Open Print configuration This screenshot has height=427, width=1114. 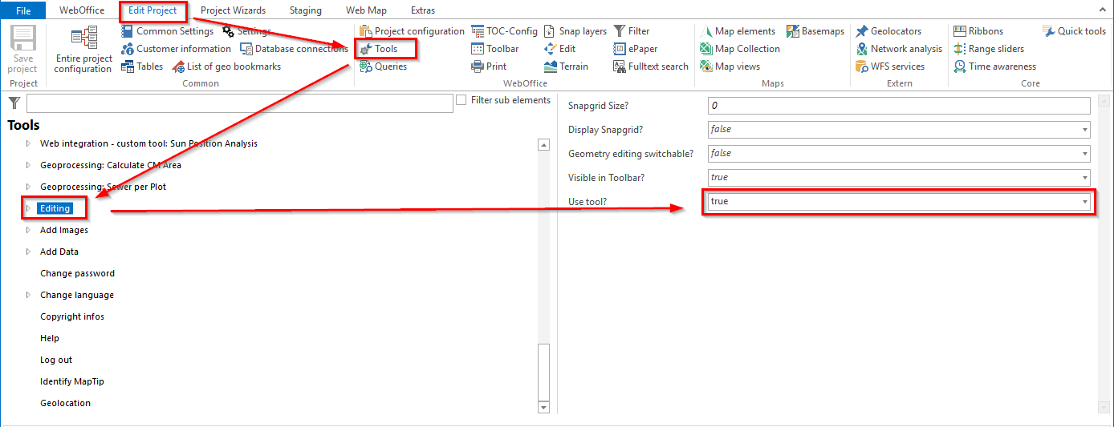(489, 66)
